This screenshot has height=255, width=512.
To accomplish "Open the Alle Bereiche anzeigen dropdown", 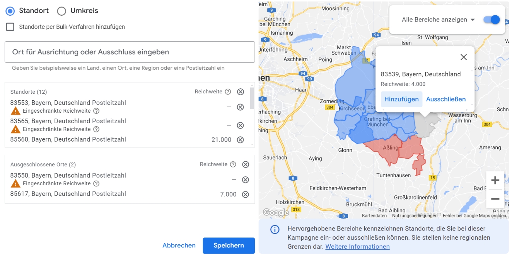I will click(x=438, y=20).
